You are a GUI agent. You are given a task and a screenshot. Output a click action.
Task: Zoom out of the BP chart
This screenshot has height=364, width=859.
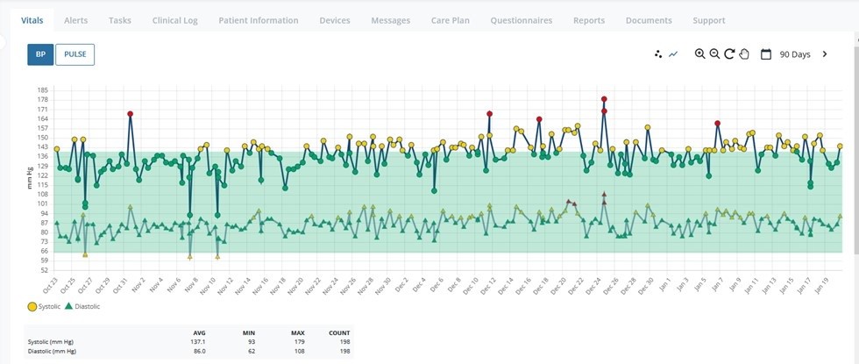click(x=714, y=54)
